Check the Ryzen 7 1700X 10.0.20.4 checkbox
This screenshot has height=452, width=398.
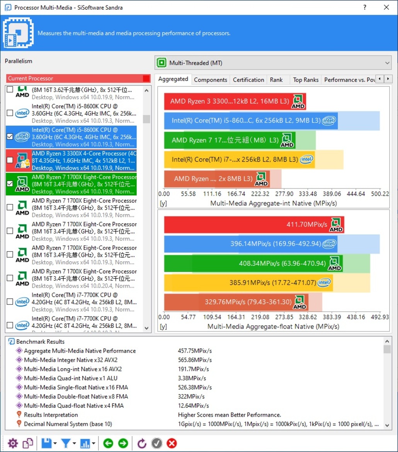tap(10, 278)
